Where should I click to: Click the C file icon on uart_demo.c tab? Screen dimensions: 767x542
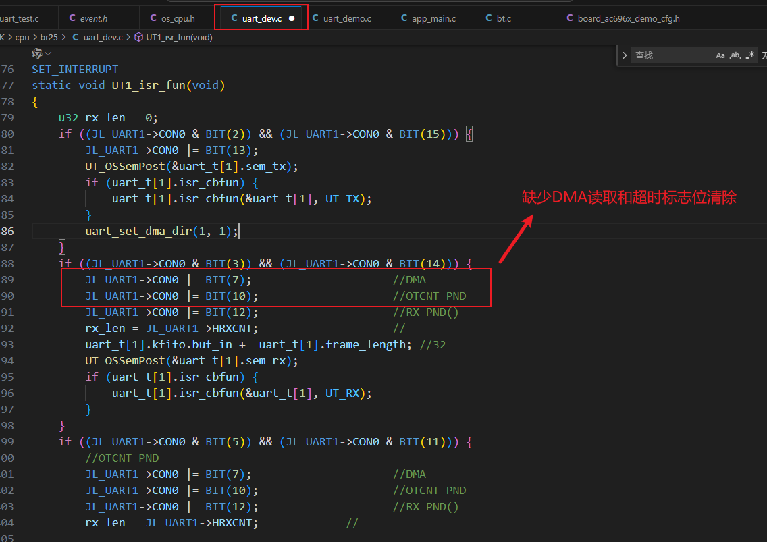[315, 18]
